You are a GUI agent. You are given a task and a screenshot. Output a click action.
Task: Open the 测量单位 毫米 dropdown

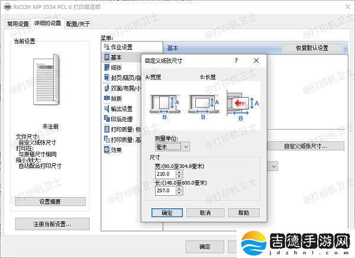point(173,147)
